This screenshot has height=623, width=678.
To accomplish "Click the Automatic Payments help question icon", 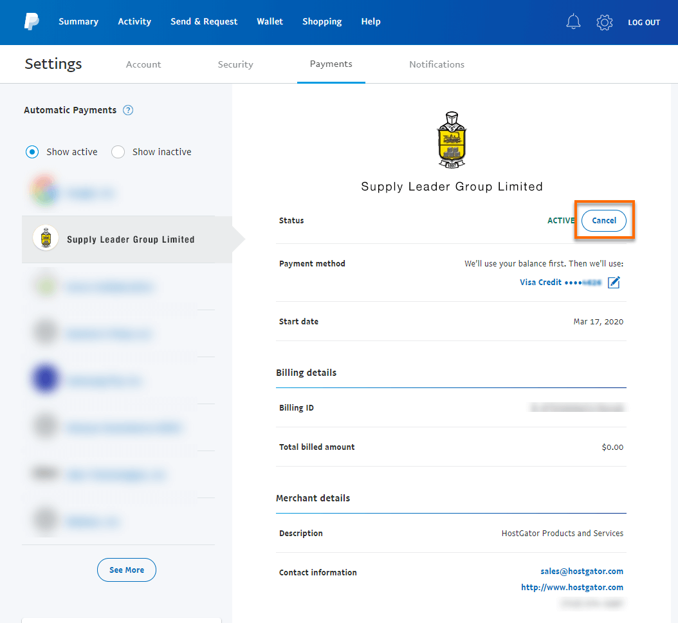I will [128, 110].
